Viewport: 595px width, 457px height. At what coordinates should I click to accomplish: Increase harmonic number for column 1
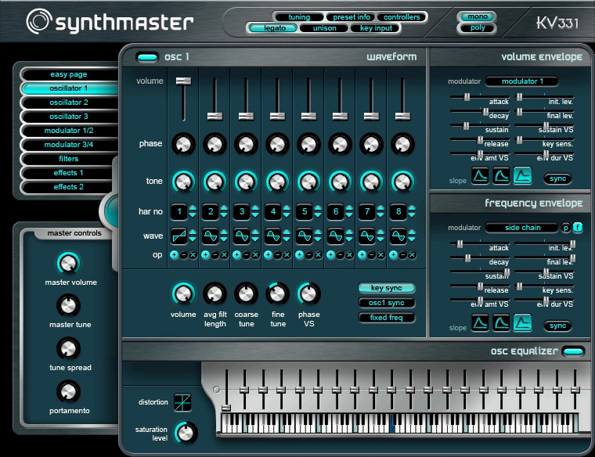(193, 208)
